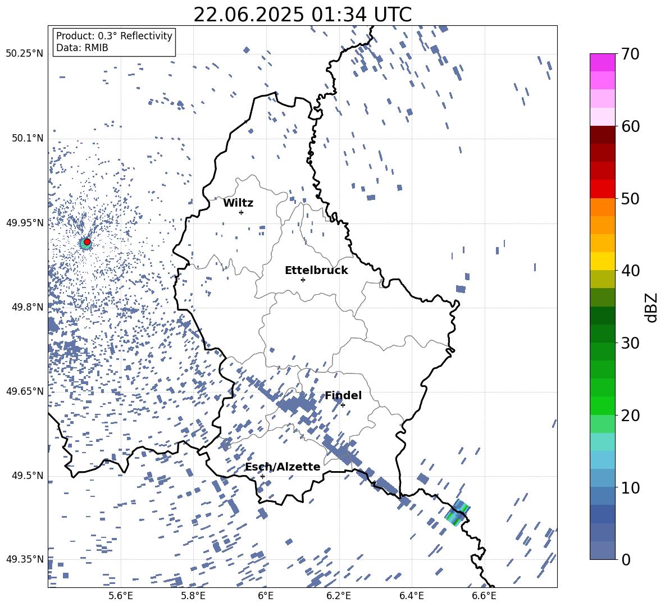Click the 50.1°N latitude tick label
Screen dimensions: 665x607
tap(27, 138)
